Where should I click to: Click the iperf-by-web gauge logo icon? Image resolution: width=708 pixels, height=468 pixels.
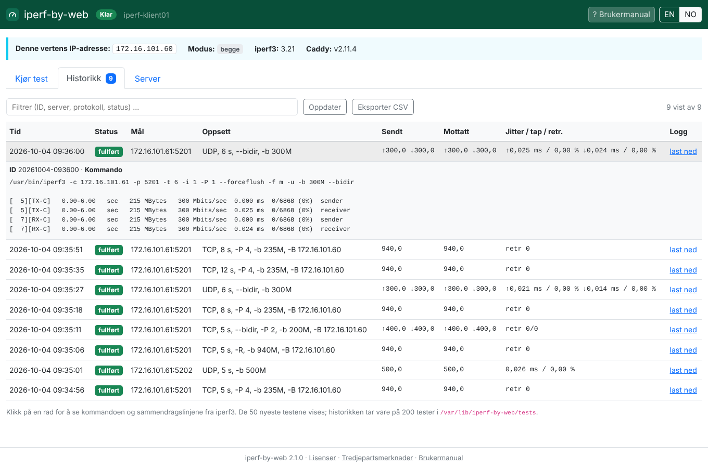pos(12,15)
